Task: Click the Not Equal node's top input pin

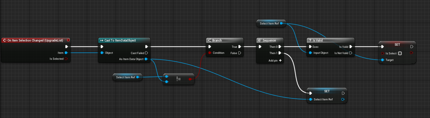Action: point(167,76)
